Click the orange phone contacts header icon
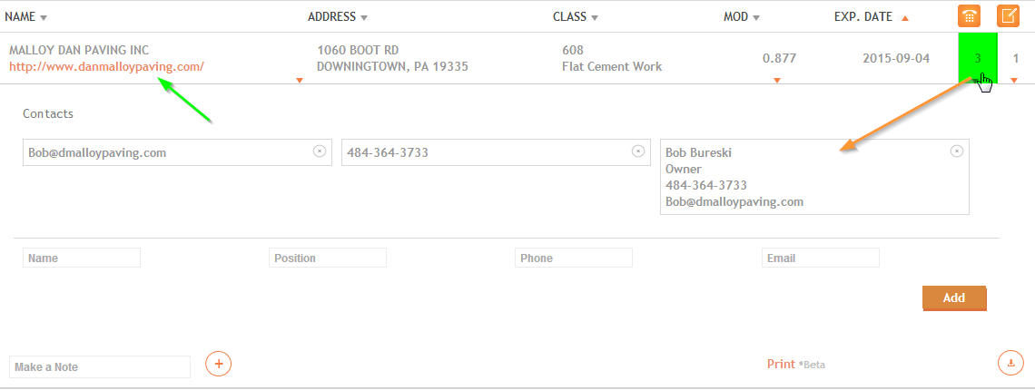This screenshot has height=390, width=1035. coord(969,16)
